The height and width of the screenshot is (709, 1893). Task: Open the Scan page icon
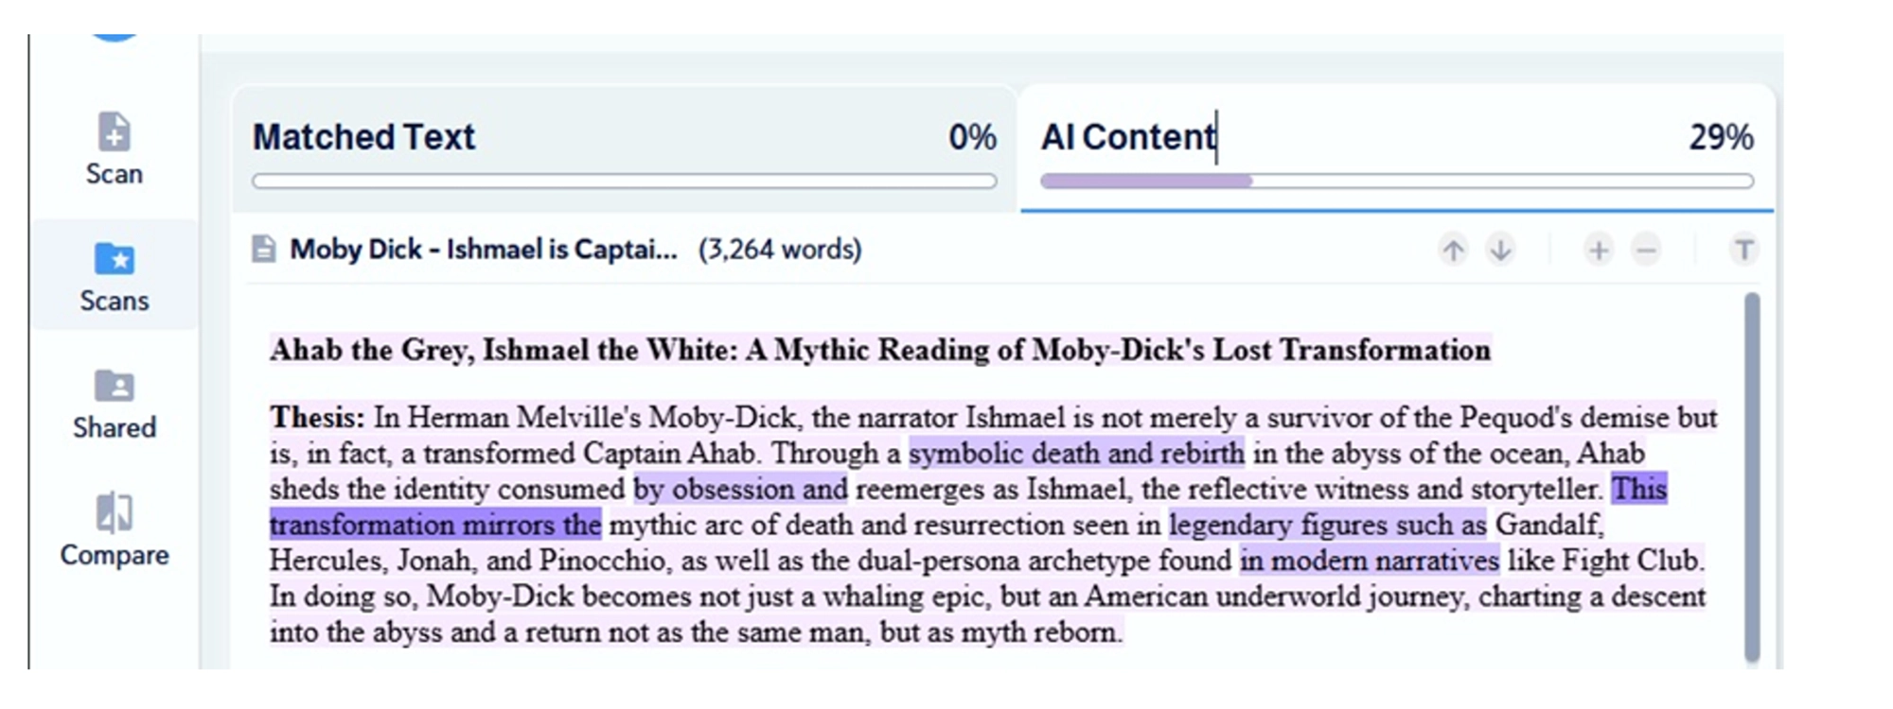115,132
